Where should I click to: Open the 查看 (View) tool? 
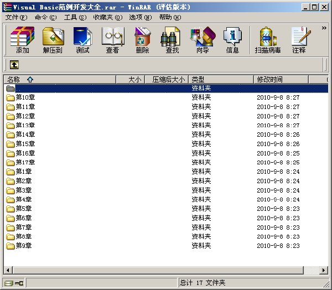pos(113,40)
